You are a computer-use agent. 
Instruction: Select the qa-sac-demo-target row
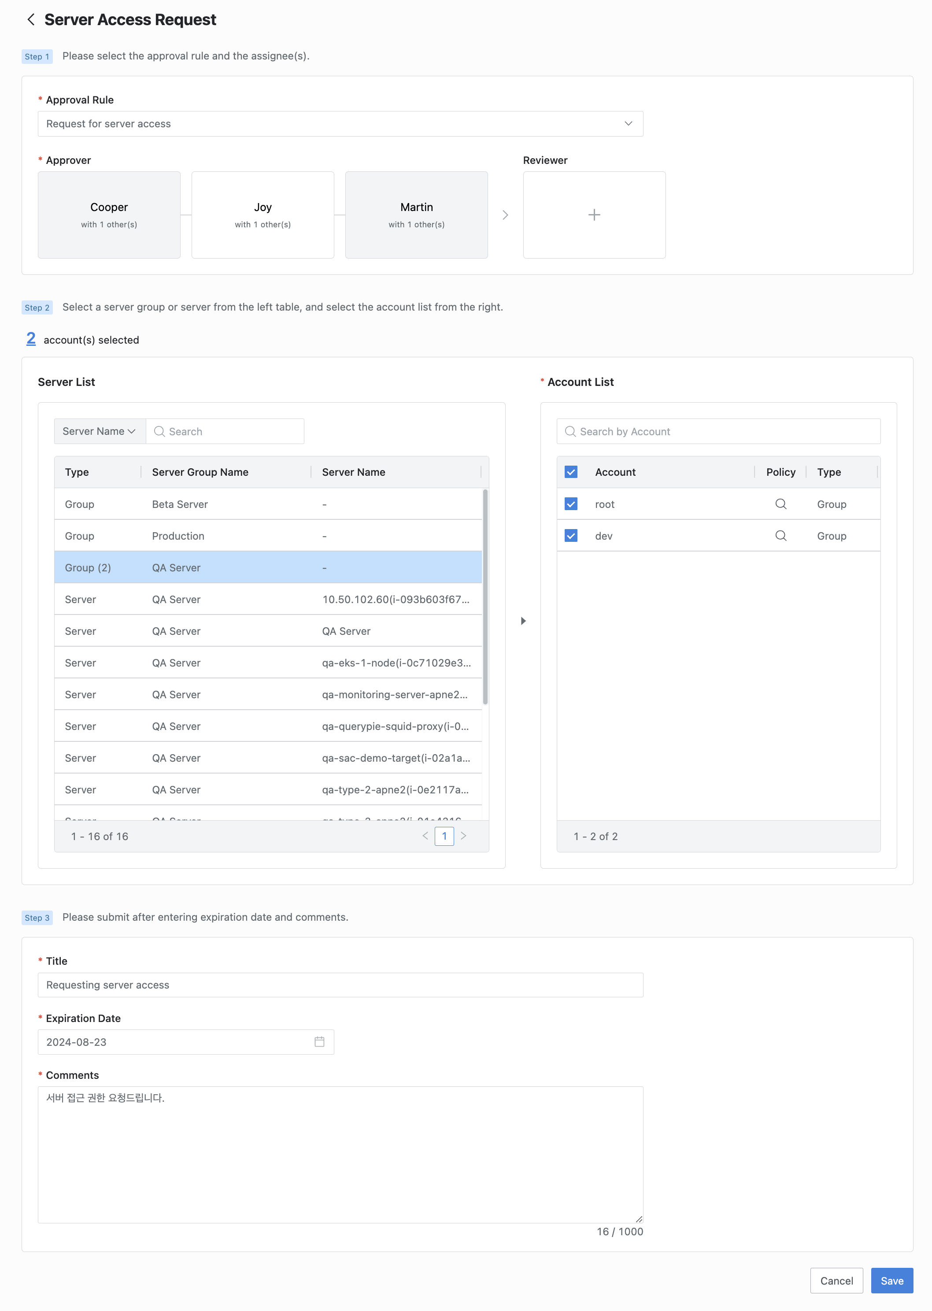(268, 758)
